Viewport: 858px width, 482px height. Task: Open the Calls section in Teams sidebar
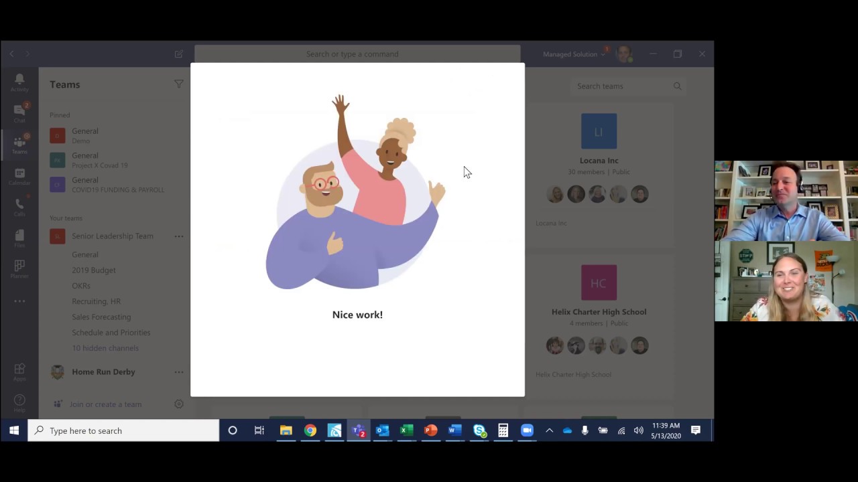(19, 207)
